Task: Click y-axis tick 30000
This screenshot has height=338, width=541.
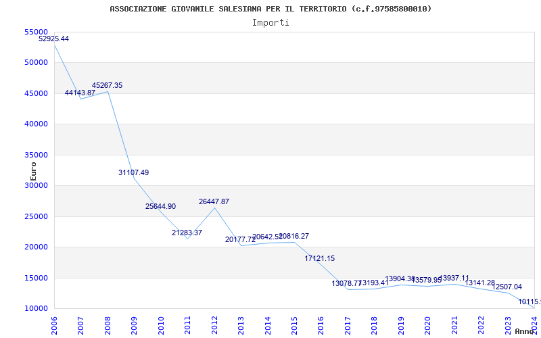Action: point(36,185)
